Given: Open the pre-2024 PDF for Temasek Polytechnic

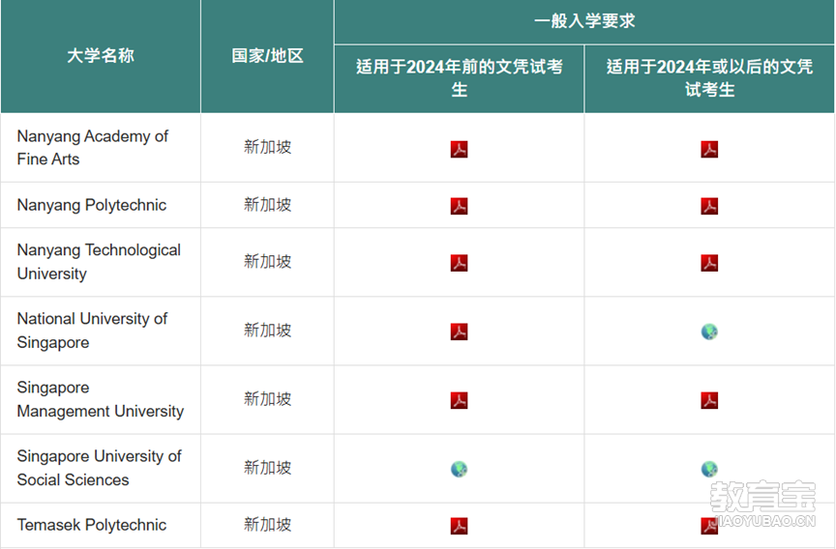Looking at the screenshot, I should tap(459, 526).
